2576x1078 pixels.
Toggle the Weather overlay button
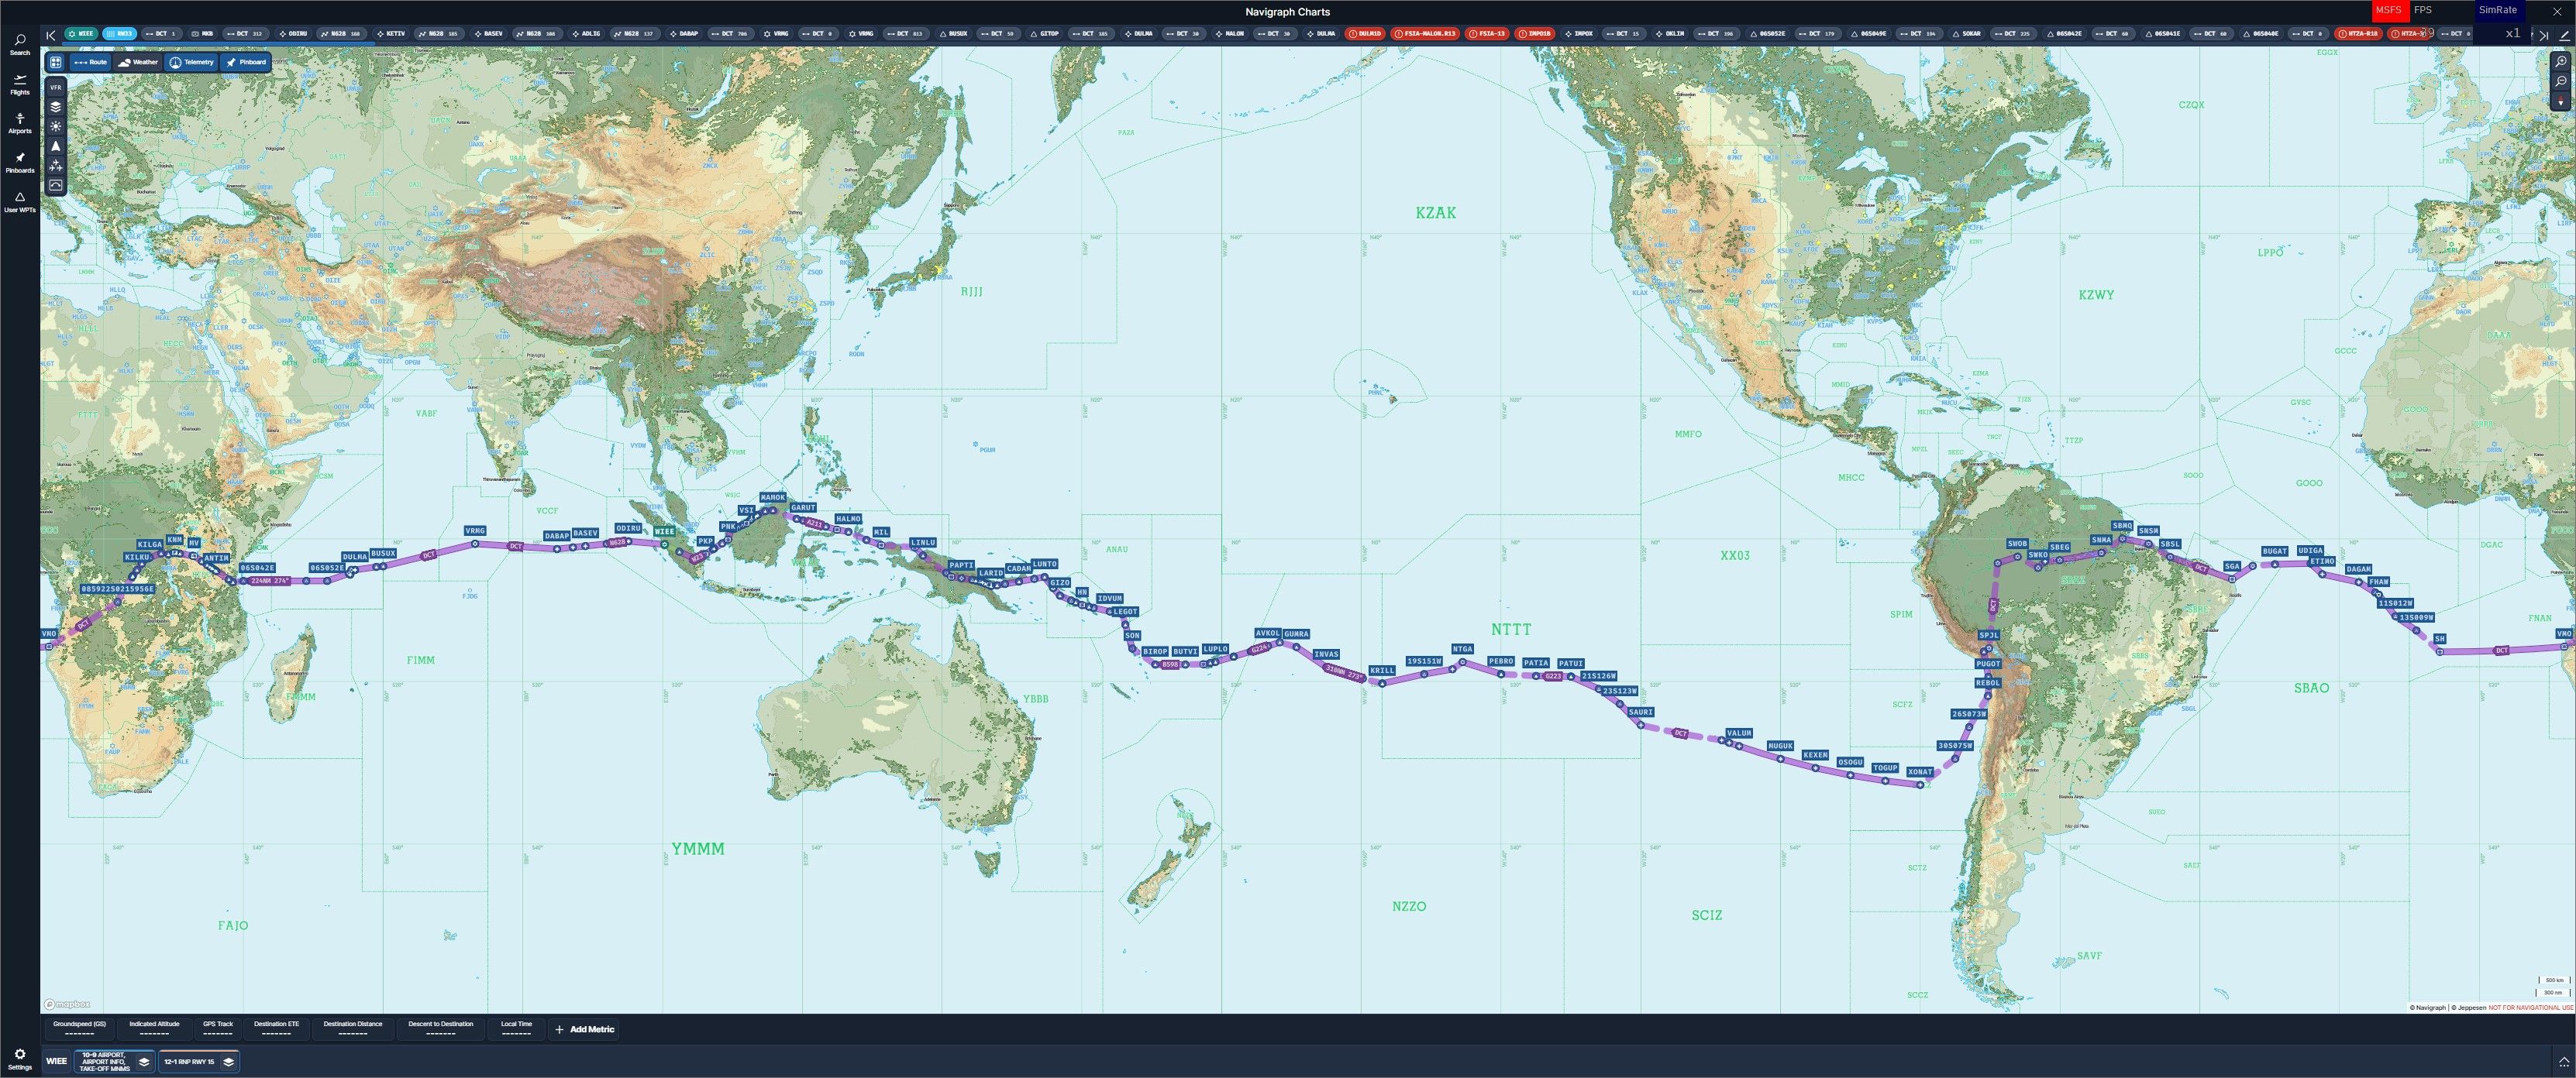(x=138, y=62)
